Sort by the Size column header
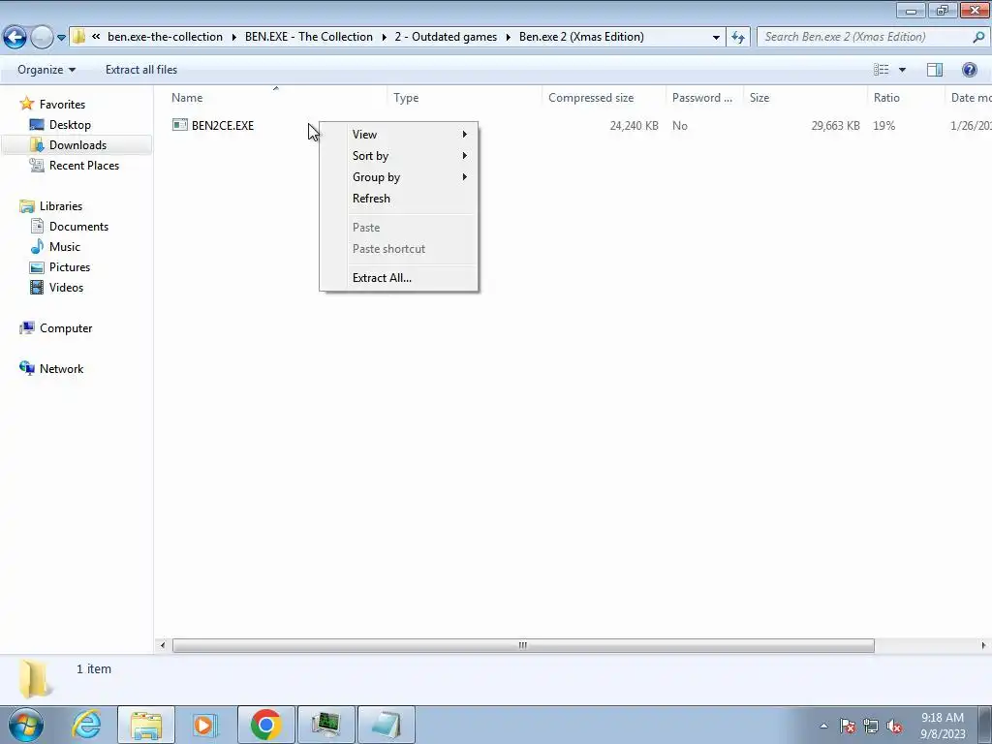The image size is (992, 744). click(x=759, y=98)
